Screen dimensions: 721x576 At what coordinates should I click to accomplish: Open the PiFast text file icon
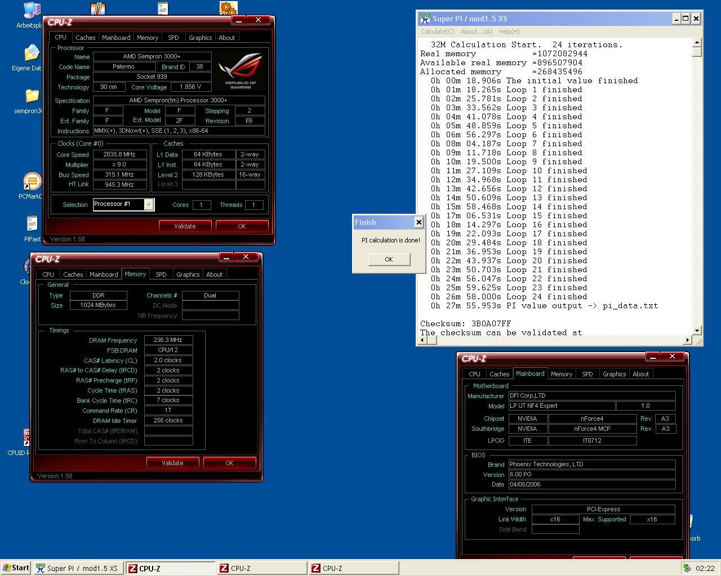[32, 223]
